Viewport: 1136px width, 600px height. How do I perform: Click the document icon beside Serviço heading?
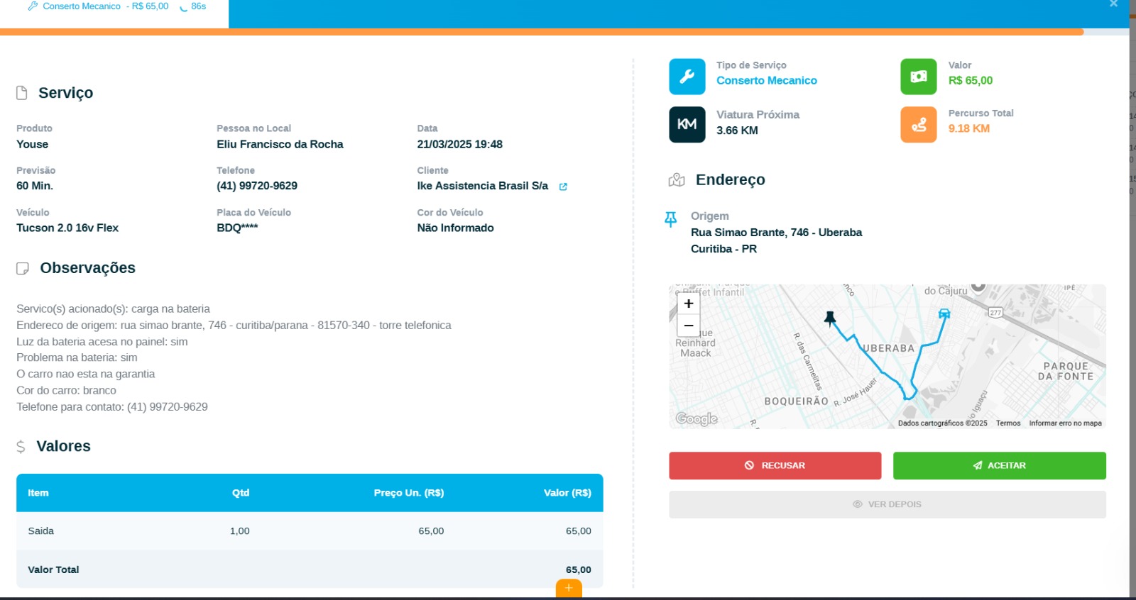point(22,93)
